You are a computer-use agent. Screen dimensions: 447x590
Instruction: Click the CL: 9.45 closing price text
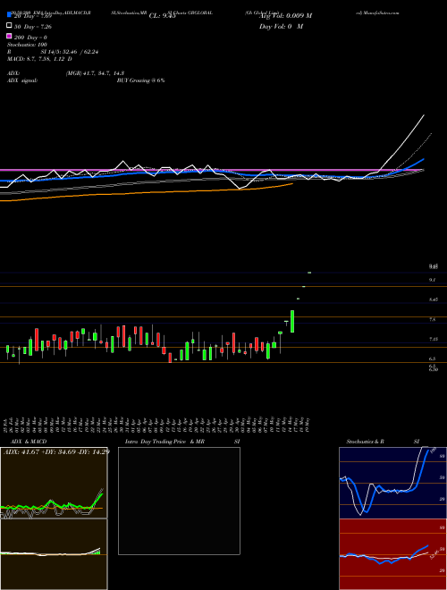coord(162,16)
